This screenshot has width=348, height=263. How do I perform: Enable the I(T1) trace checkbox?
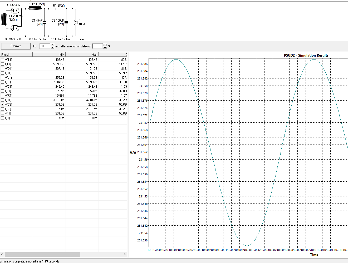3,64
